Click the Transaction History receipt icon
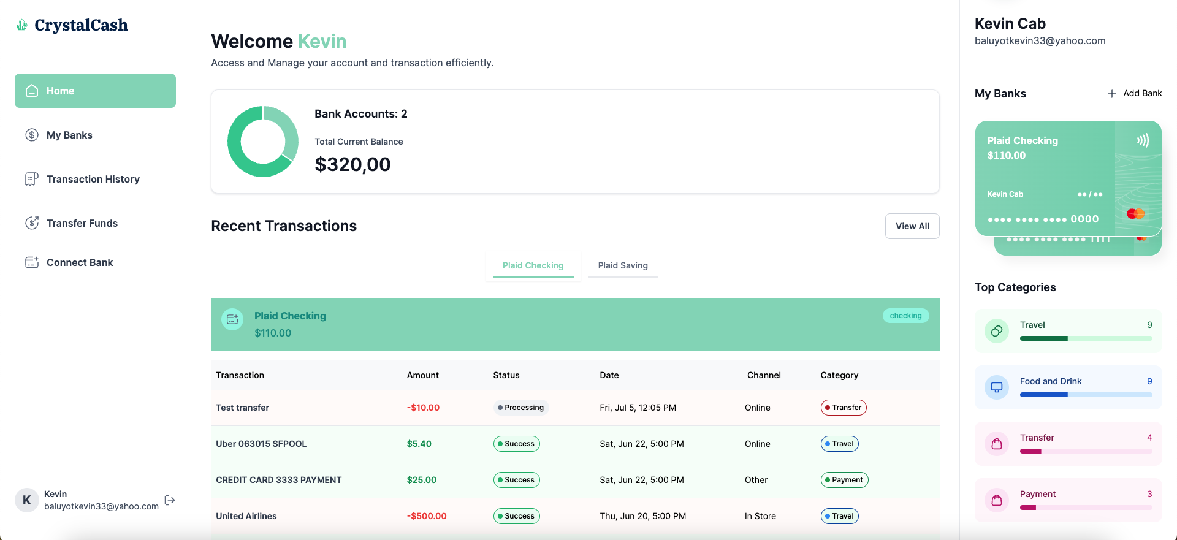Viewport: 1177px width, 540px height. tap(32, 179)
